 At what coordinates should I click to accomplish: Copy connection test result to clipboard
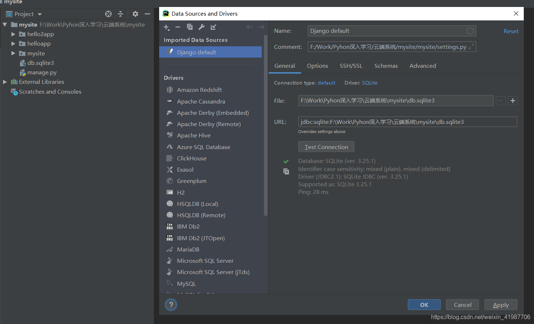[286, 171]
